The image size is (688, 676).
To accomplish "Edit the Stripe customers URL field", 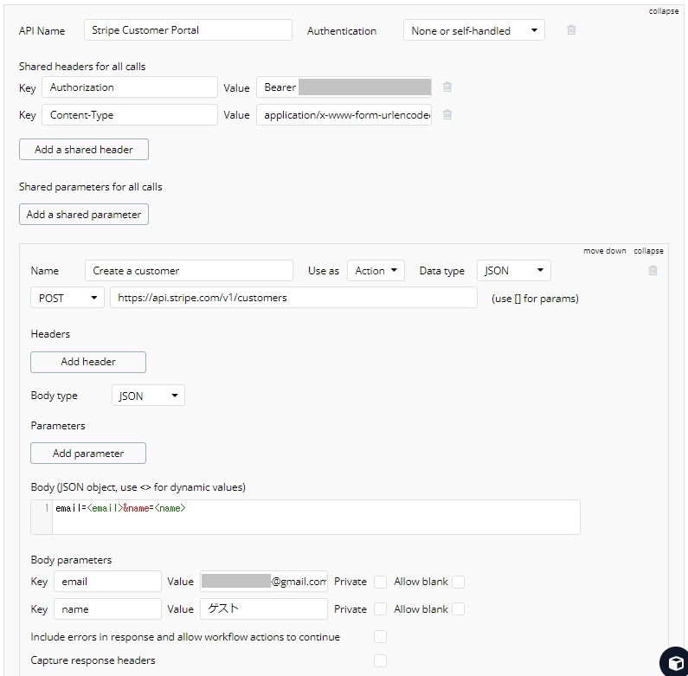I will click(x=293, y=298).
